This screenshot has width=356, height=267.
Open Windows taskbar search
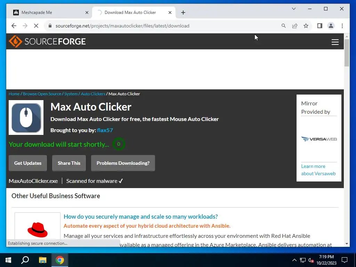[x=25, y=260]
